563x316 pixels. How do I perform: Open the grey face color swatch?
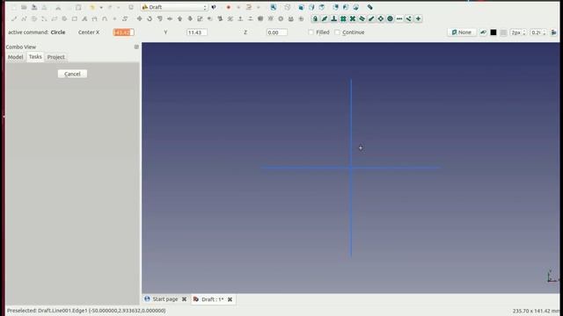coord(503,32)
